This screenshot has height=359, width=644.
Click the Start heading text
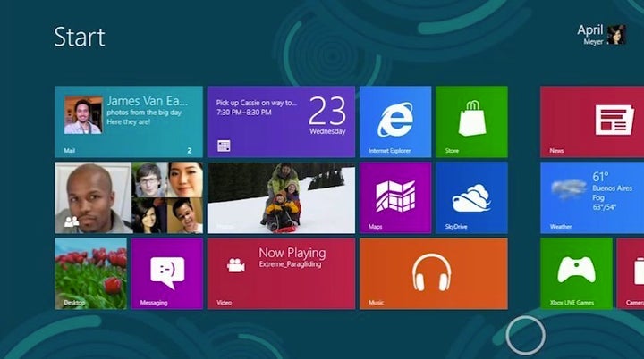pyautogui.click(x=80, y=37)
